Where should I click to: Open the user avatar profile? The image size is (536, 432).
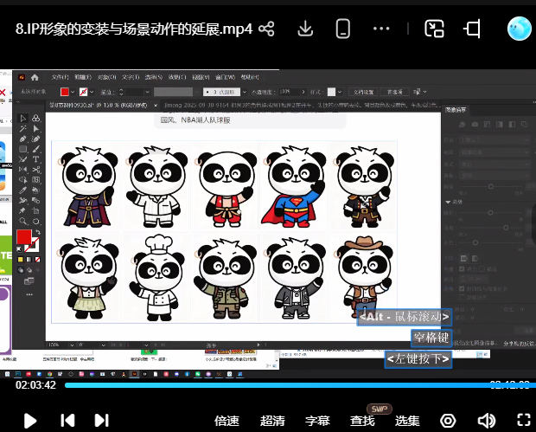pyautogui.click(x=520, y=29)
